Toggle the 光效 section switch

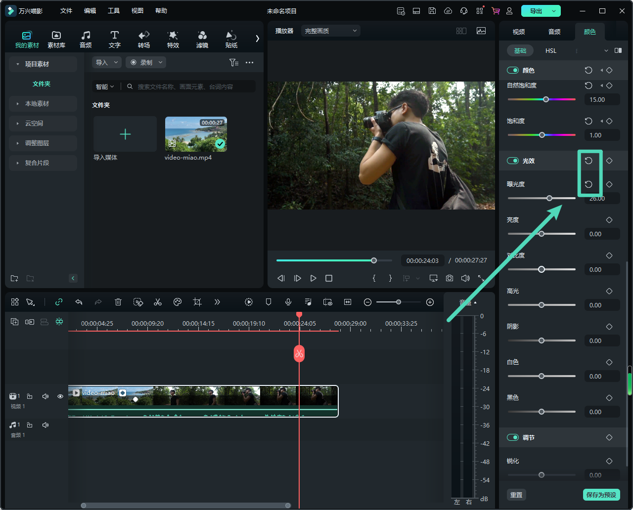pos(513,161)
